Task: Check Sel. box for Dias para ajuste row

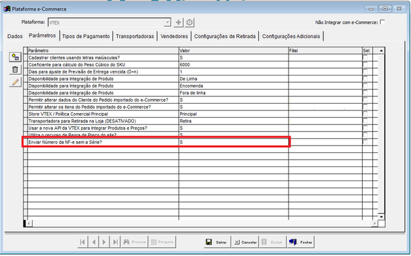Action: (365, 72)
